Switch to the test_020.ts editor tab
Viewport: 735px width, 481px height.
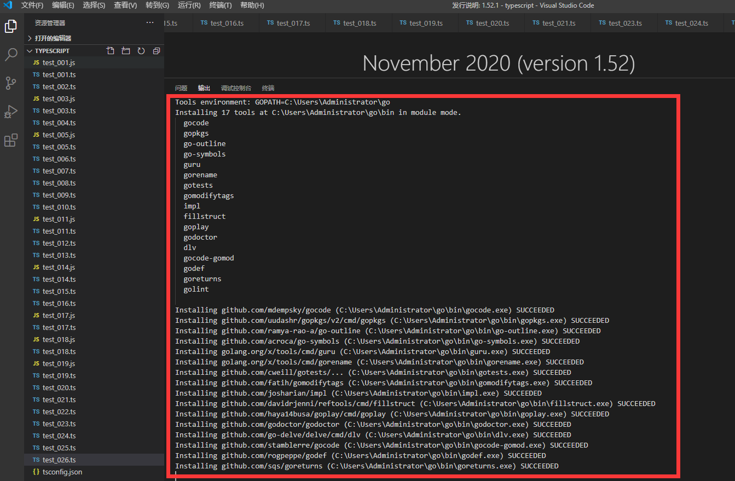tap(492, 23)
